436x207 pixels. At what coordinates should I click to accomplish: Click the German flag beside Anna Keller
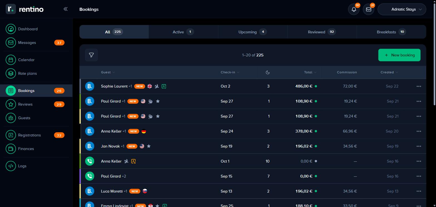coord(144,131)
